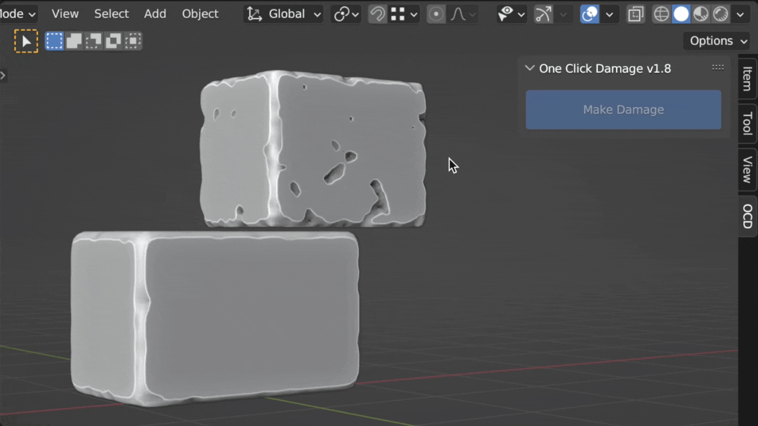Open the viewport shading options dropdown
Viewport: 758px width, 426px height.
[740, 14]
